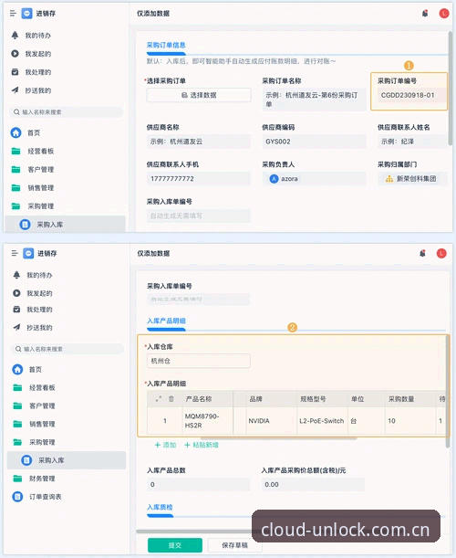Expand 销售管理 folder in lower sidebar
Image resolution: width=456 pixels, height=558 pixels.
coord(17,424)
